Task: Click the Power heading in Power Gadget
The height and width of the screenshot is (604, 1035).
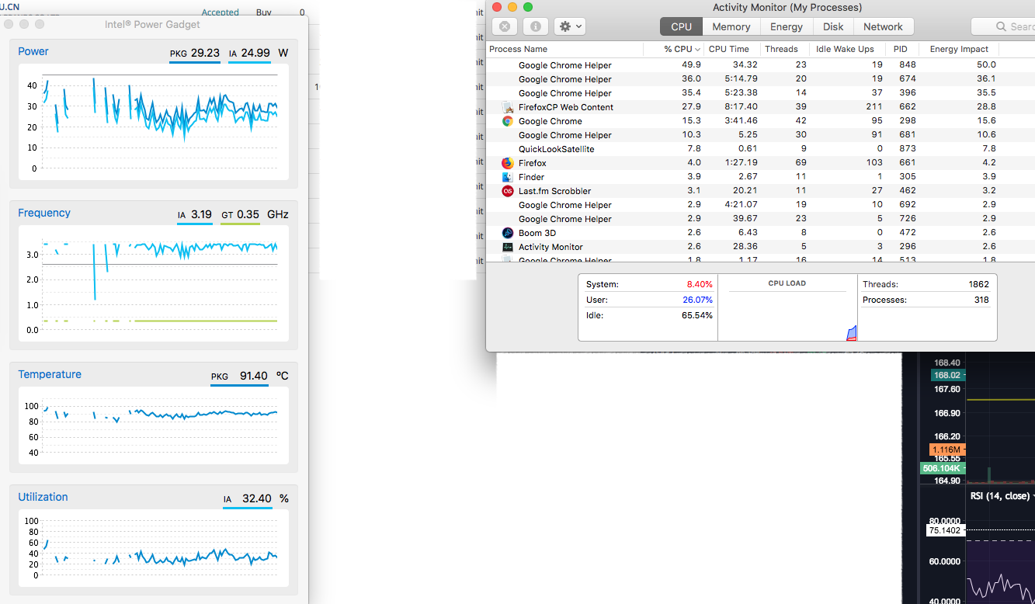Action: click(33, 51)
